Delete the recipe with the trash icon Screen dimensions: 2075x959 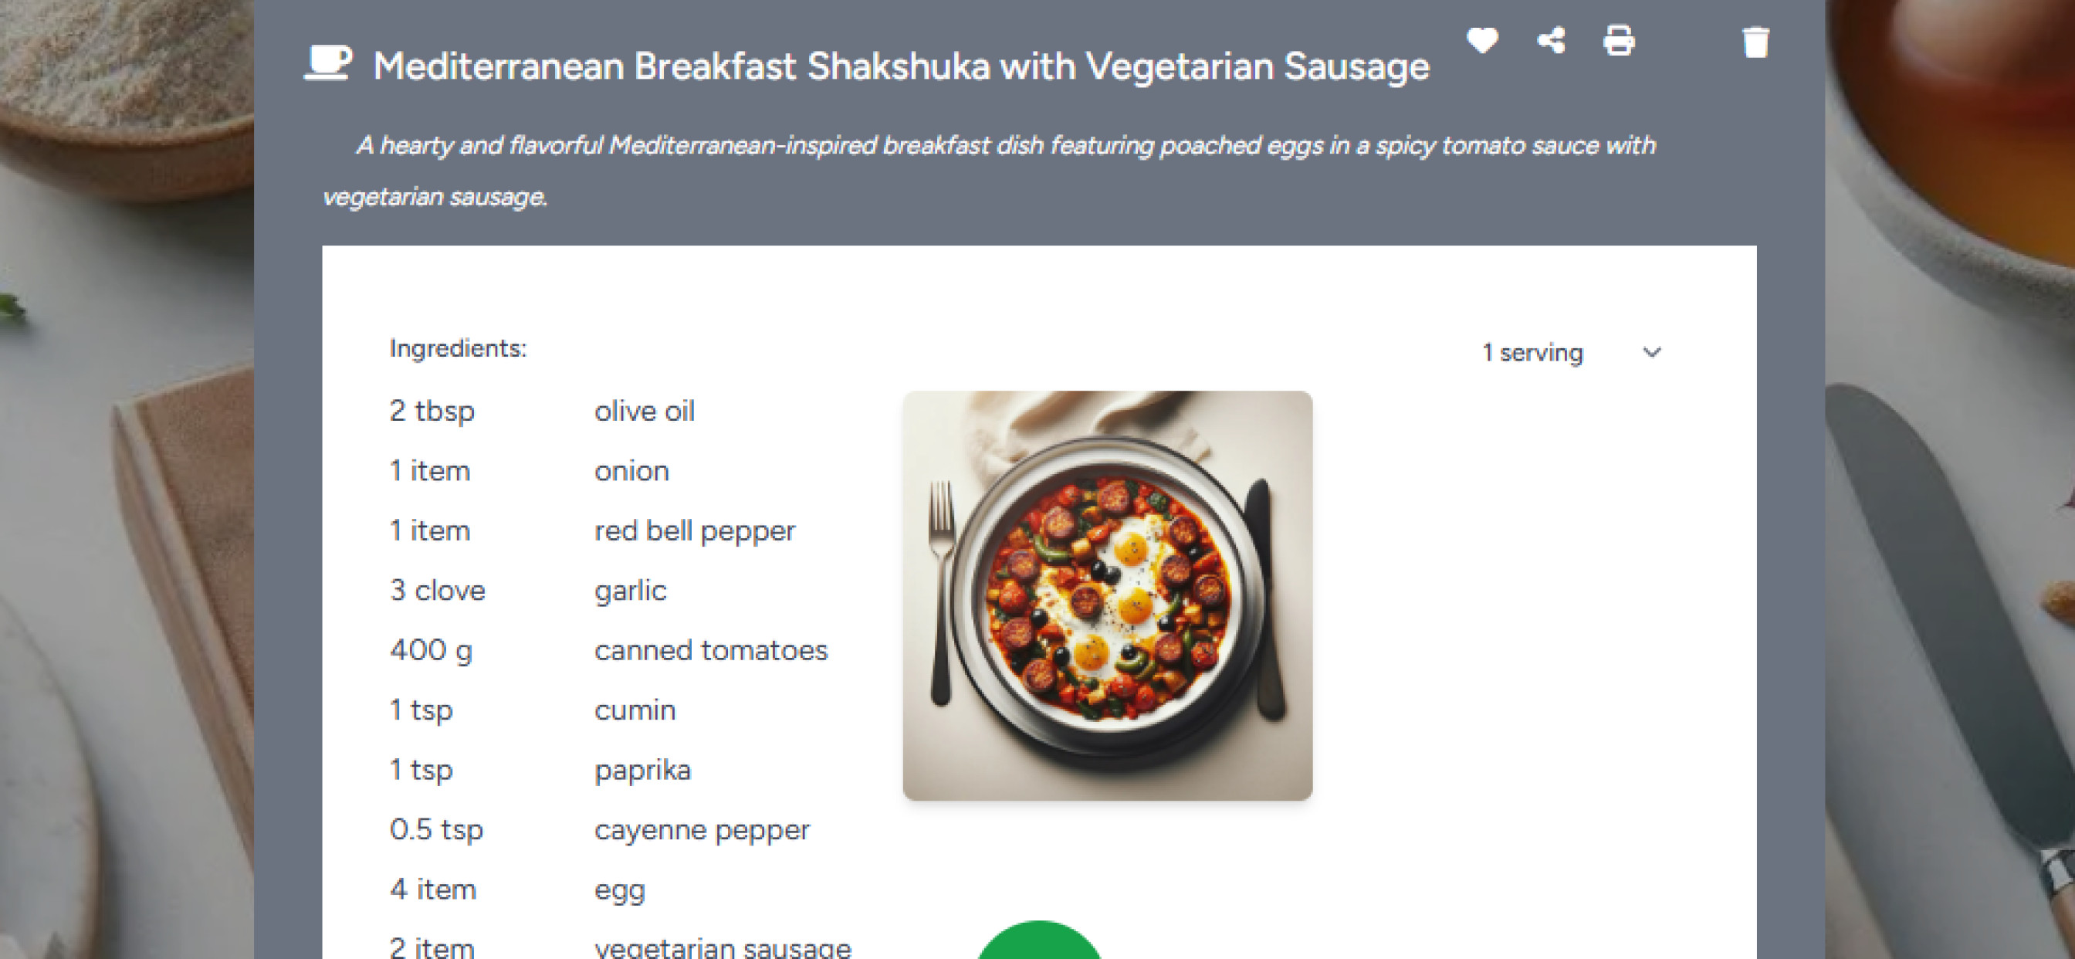[1756, 42]
